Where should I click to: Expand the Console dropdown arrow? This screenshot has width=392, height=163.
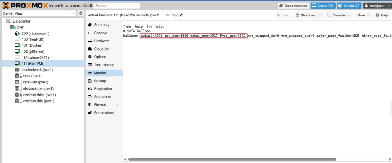(x=350, y=15)
